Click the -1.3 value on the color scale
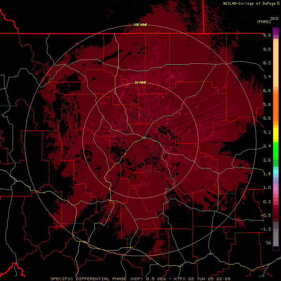 pyautogui.click(x=266, y=229)
